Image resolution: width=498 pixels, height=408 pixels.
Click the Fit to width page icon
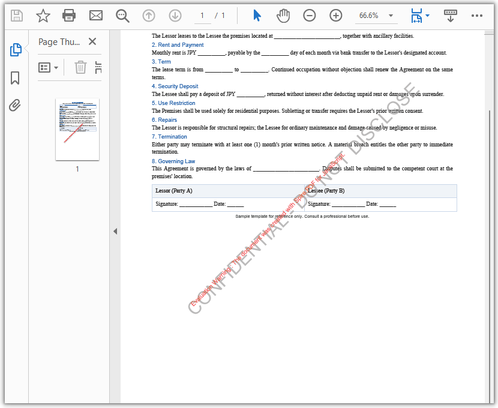pos(416,16)
